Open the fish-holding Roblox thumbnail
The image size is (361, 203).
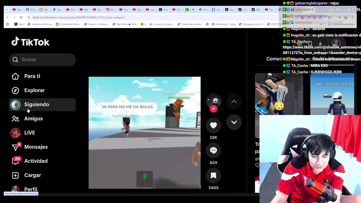[x=279, y=105]
